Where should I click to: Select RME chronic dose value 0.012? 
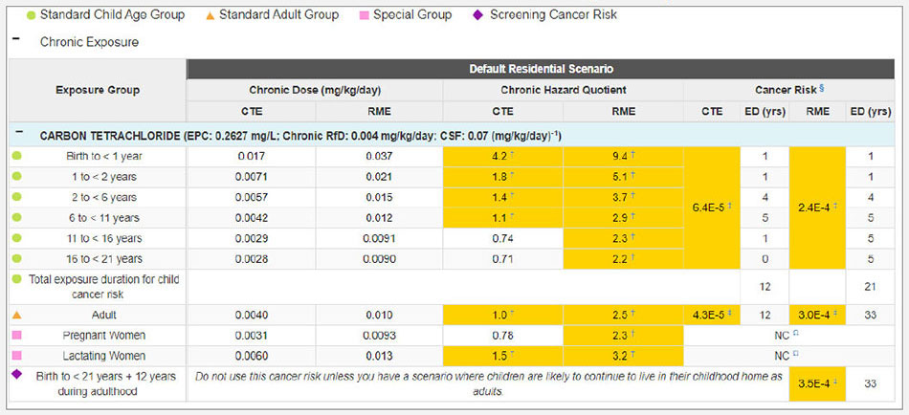coord(379,218)
